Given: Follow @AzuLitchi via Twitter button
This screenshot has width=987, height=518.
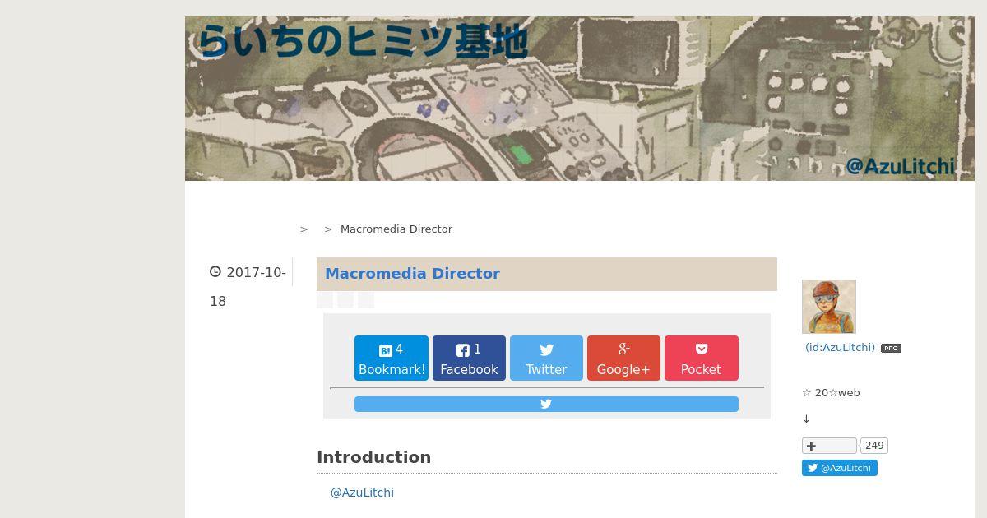Looking at the screenshot, I should click(x=840, y=468).
